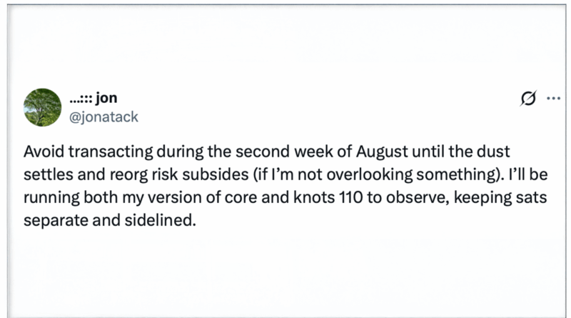
Task: Open the profile via display name jon
Action: [x=106, y=98]
